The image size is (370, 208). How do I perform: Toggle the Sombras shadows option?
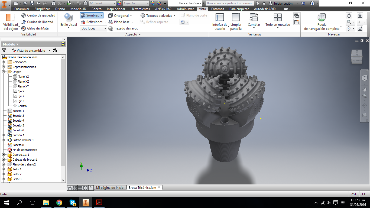tap(90, 15)
